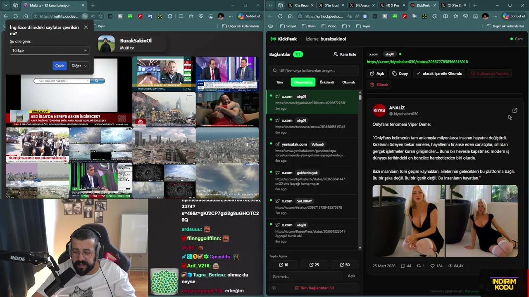This screenshot has height=297, width=529.
Task: Click the KIYAS profile avatar
Action: (379, 110)
